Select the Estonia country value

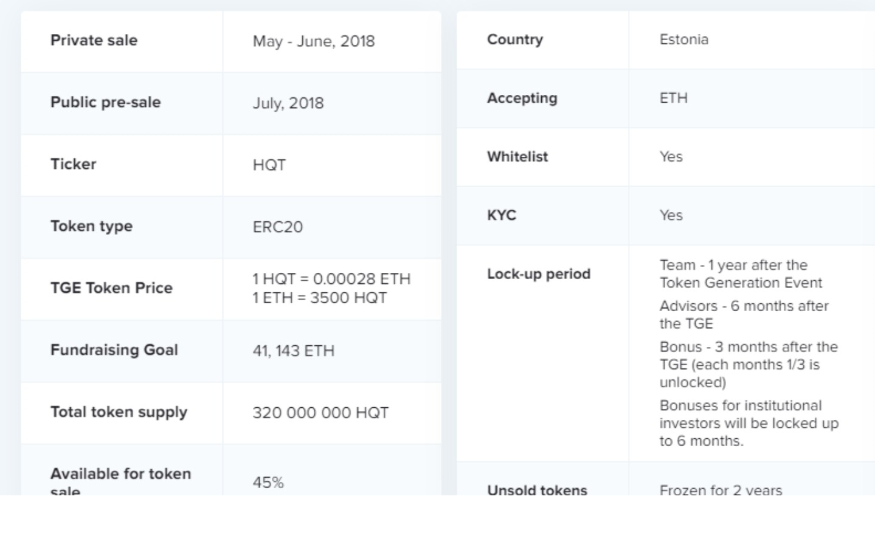[x=684, y=40]
